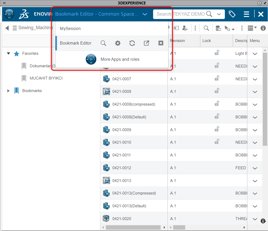Select the 0421-0008(Default) row name
Screen dimensions: 268x231
[129, 117]
